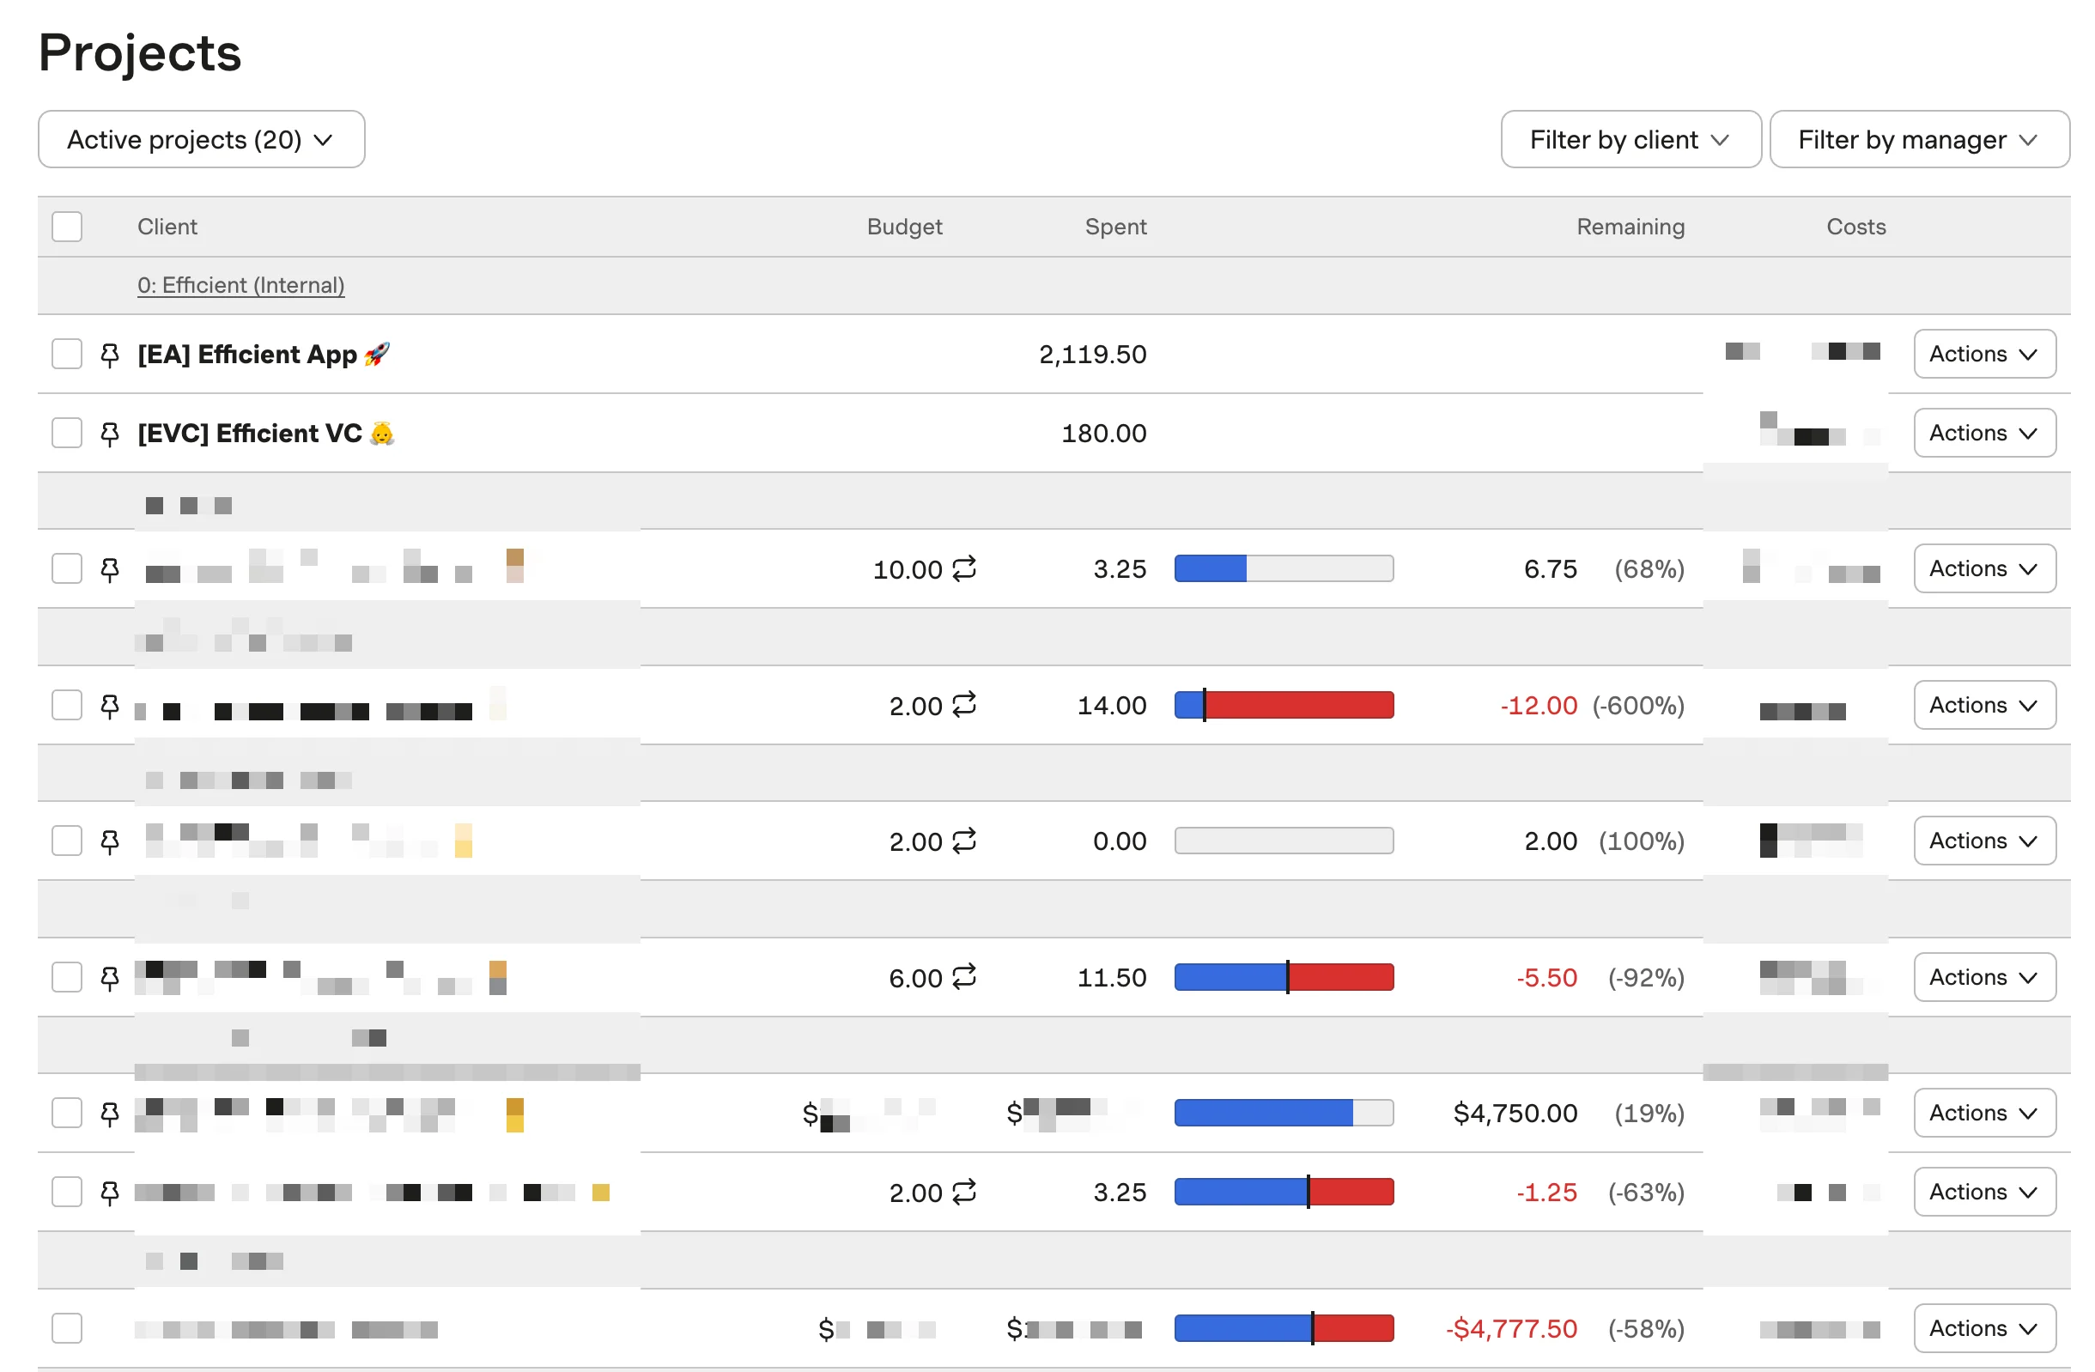2095x1372 pixels.
Task: Toggle select-all checkbox in table header
Action: click(67, 226)
